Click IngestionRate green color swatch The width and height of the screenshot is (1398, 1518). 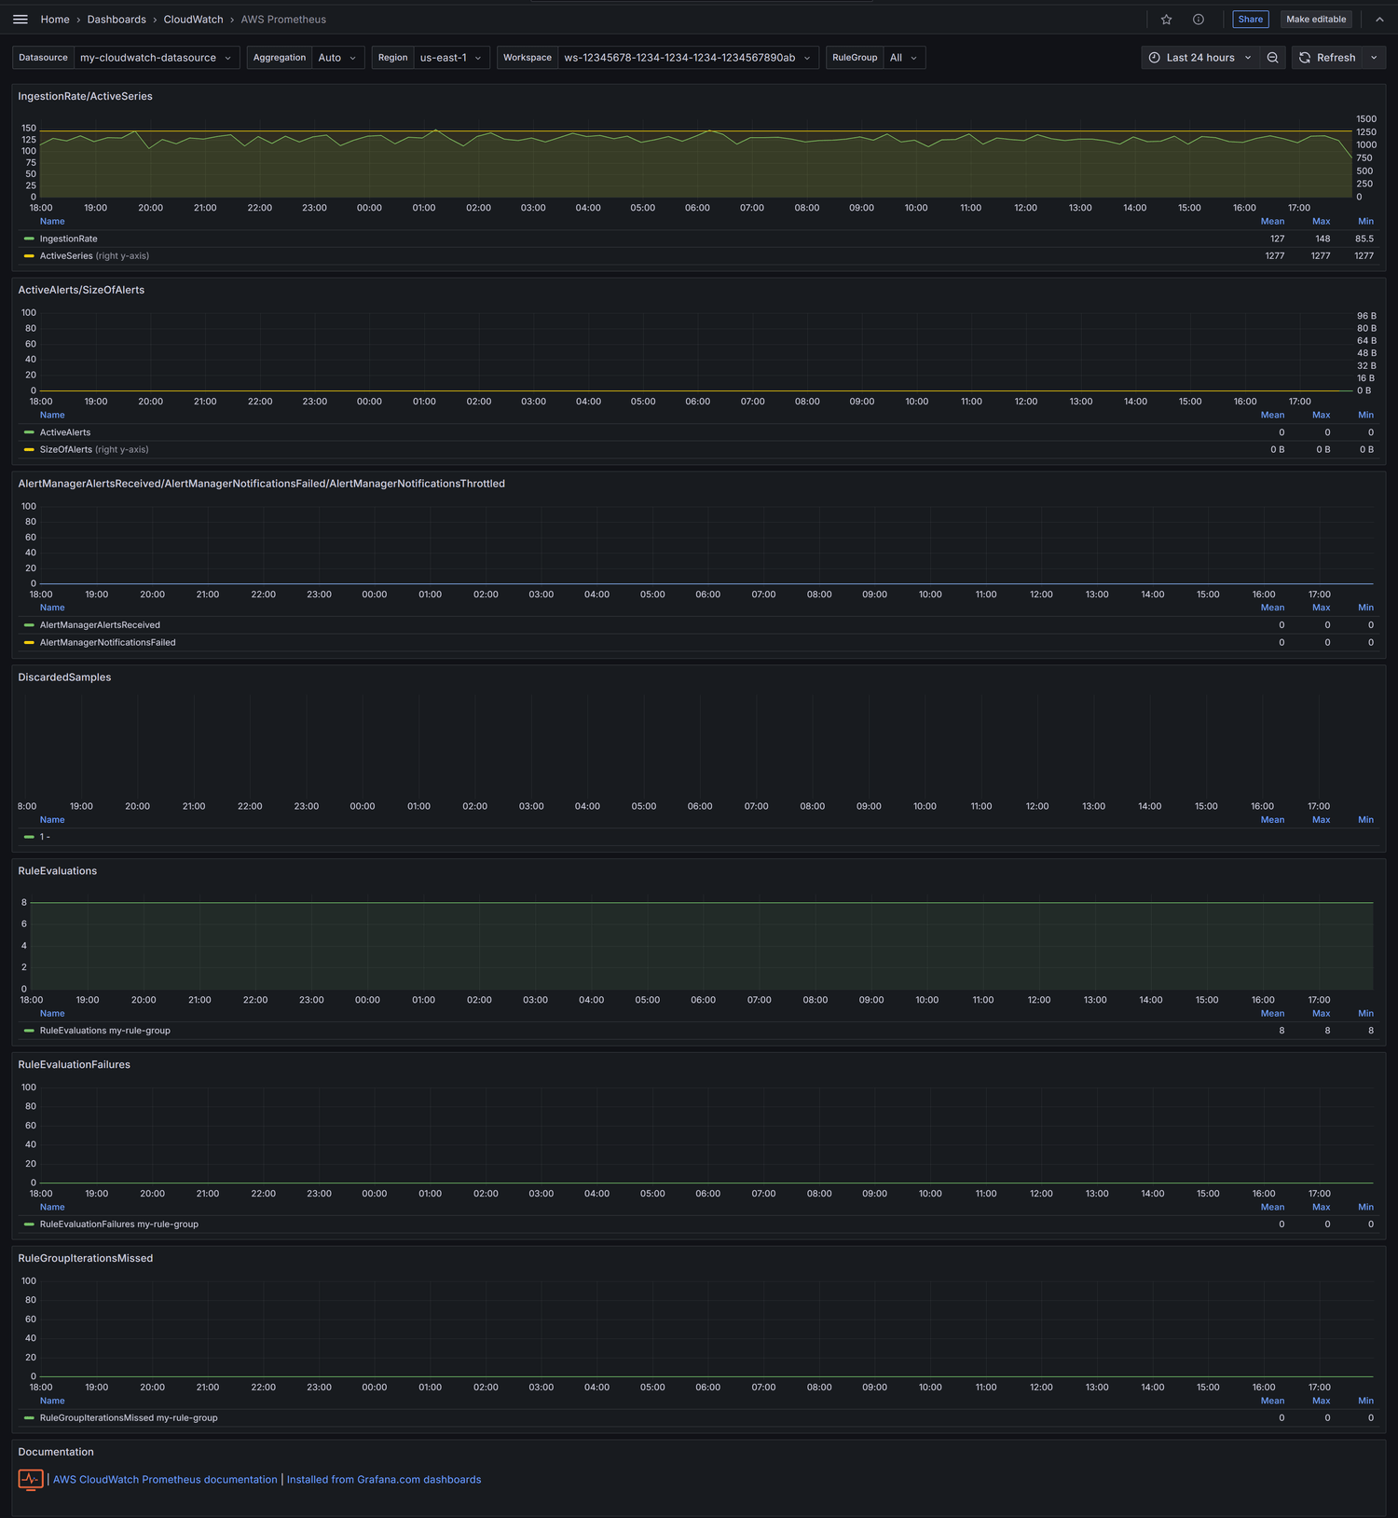coord(29,239)
